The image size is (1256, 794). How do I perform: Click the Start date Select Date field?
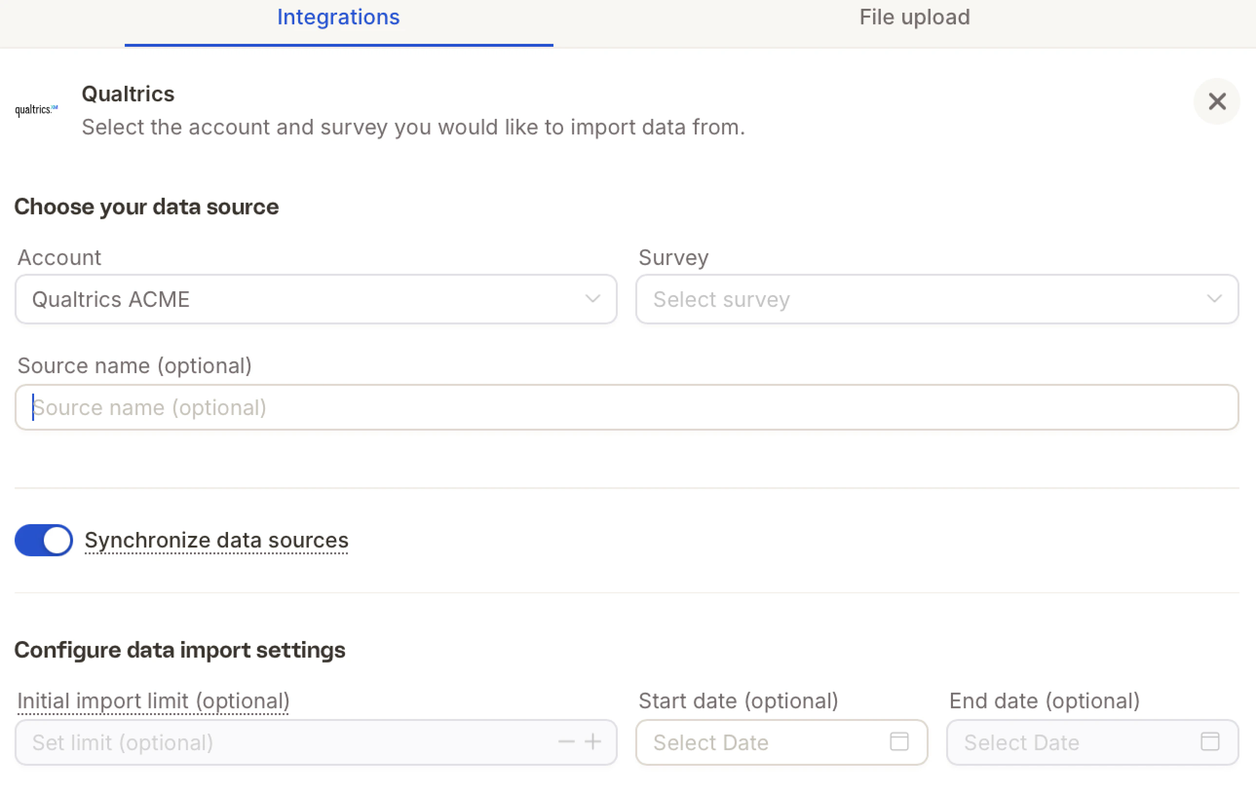(781, 742)
